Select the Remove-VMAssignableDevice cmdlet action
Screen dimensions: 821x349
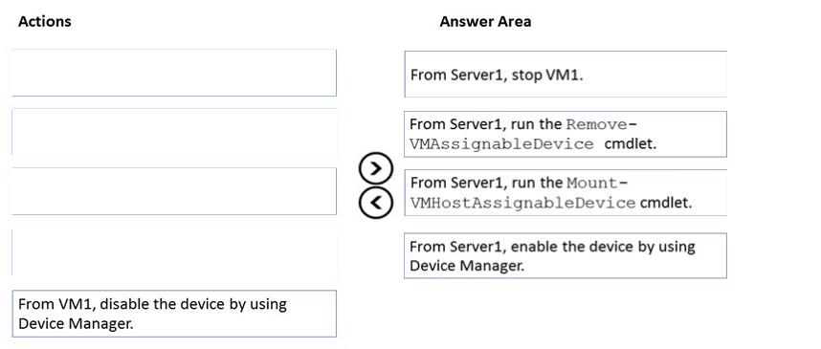pyautogui.click(x=566, y=134)
